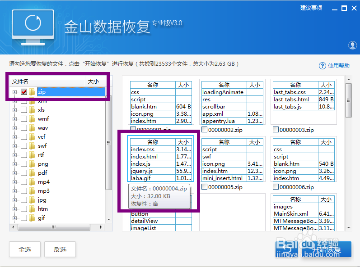This screenshot has width=360, height=267.
Task: Check the 00000006.zip file checkbox
Action: click(x=276, y=187)
